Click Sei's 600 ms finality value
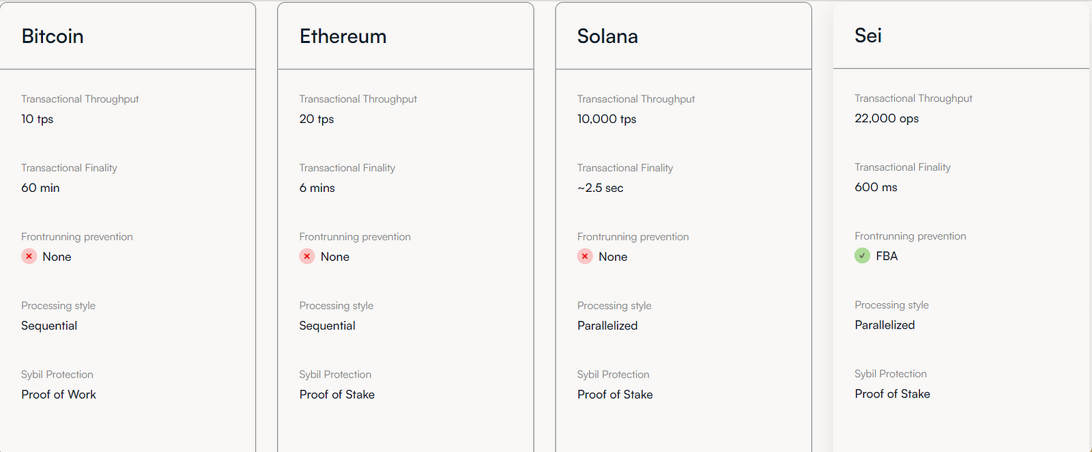Viewport: 1092px width, 452px height. pyautogui.click(x=876, y=187)
